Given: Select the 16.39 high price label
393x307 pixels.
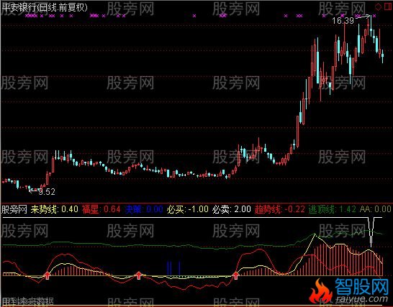Looking at the screenshot, I should point(343,21).
